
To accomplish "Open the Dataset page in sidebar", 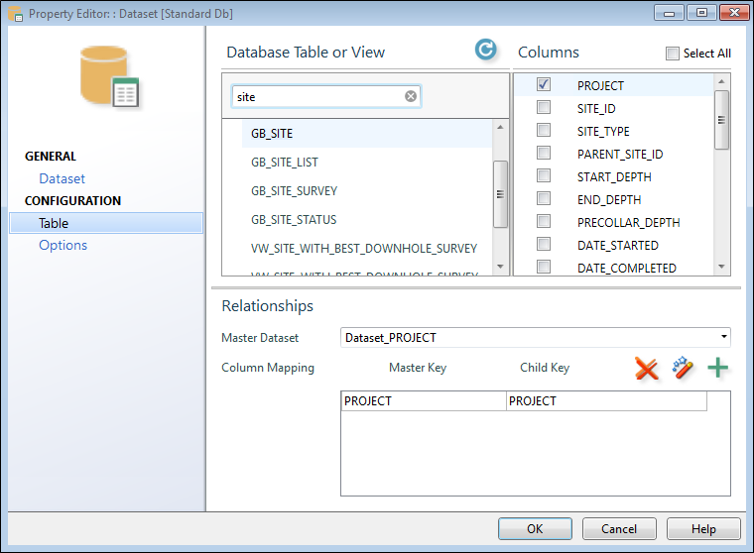I will (63, 178).
